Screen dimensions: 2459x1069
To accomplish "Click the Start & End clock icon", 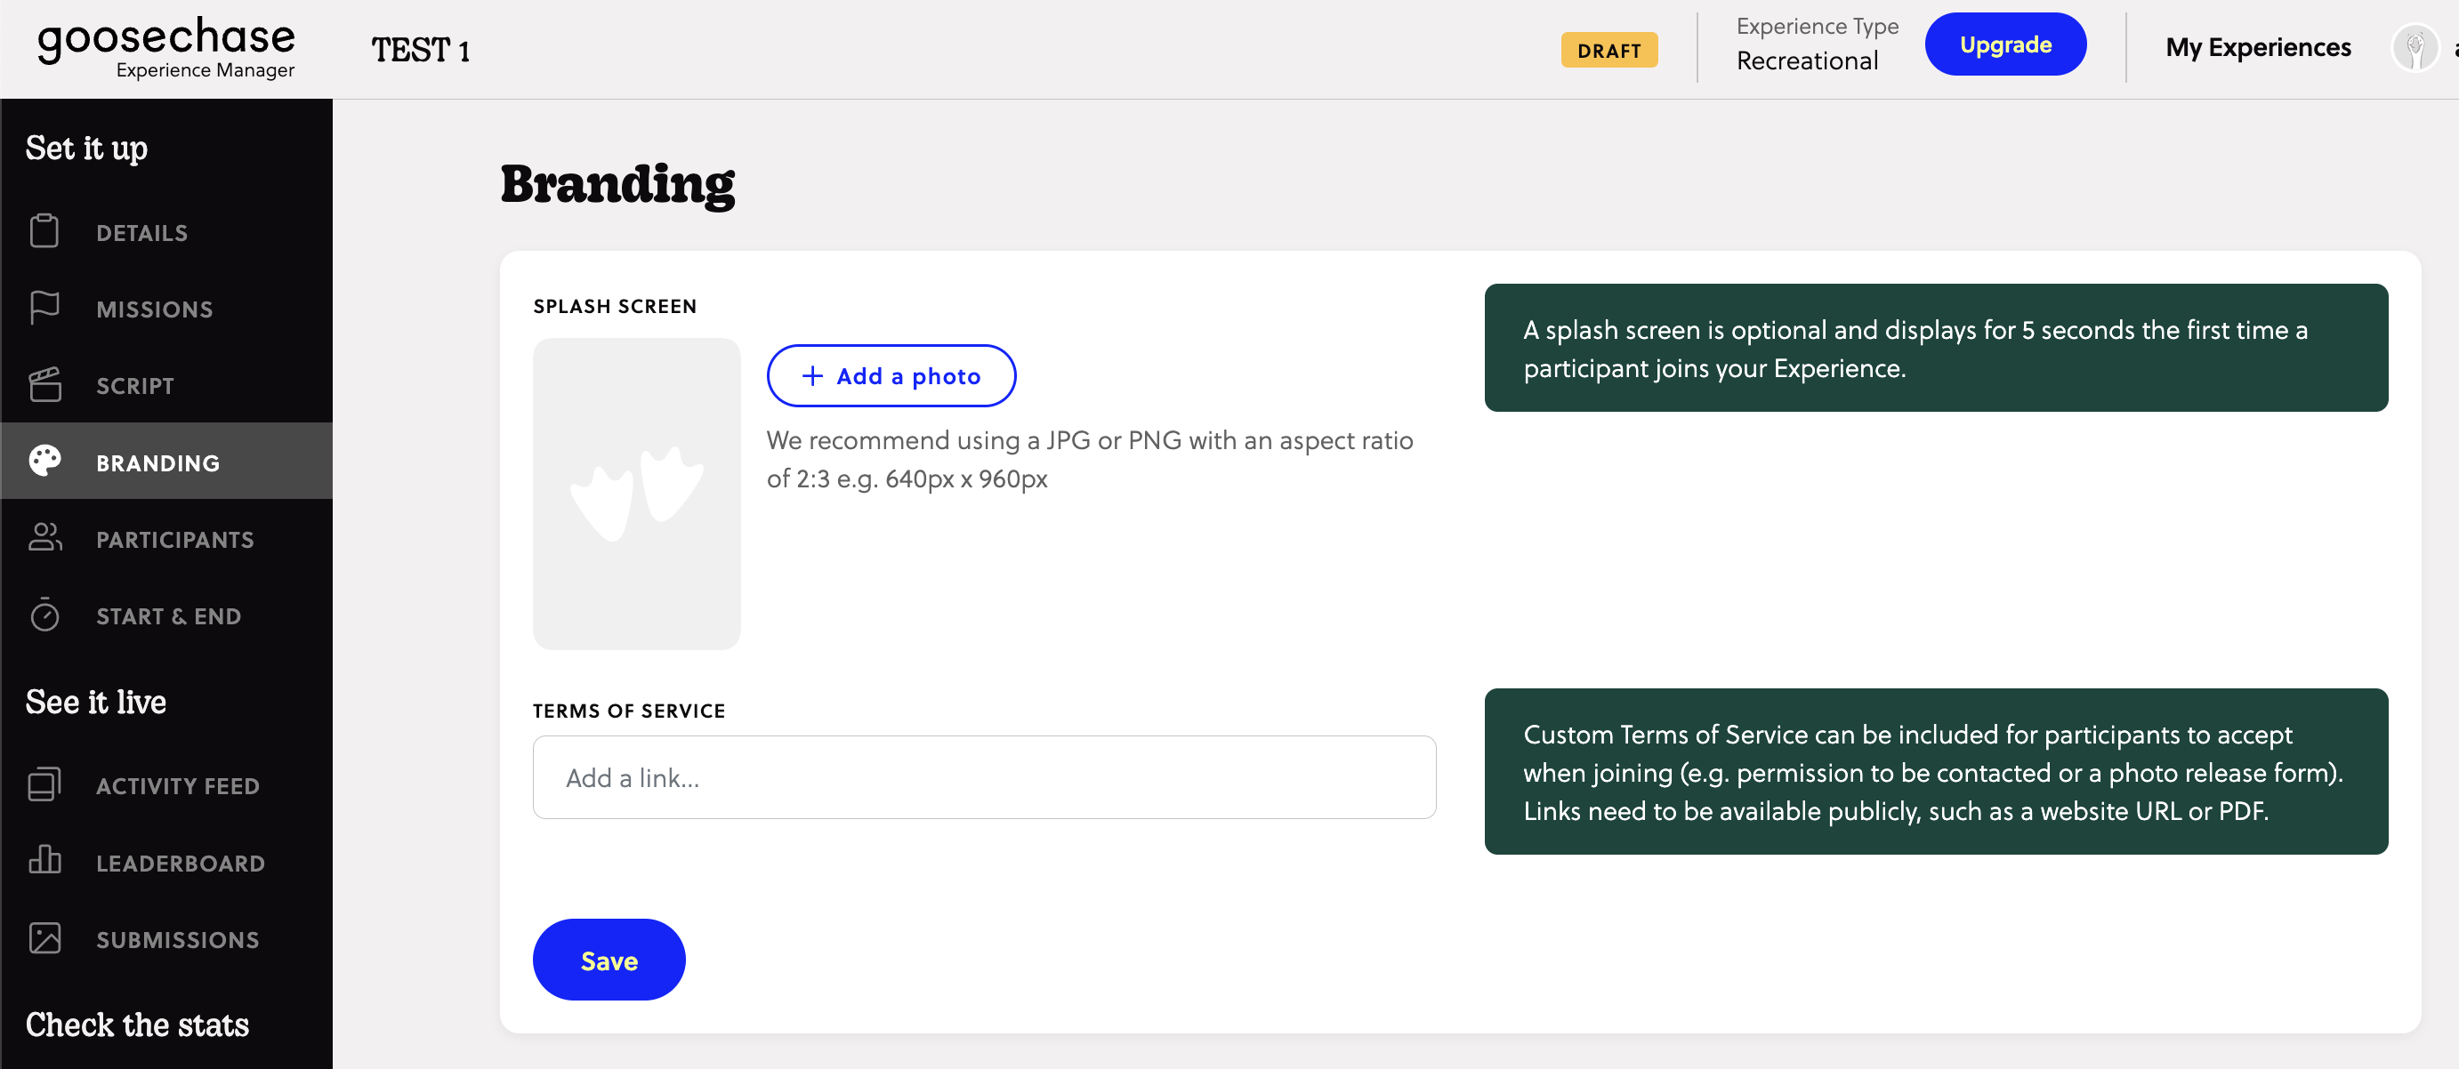I will (x=44, y=615).
